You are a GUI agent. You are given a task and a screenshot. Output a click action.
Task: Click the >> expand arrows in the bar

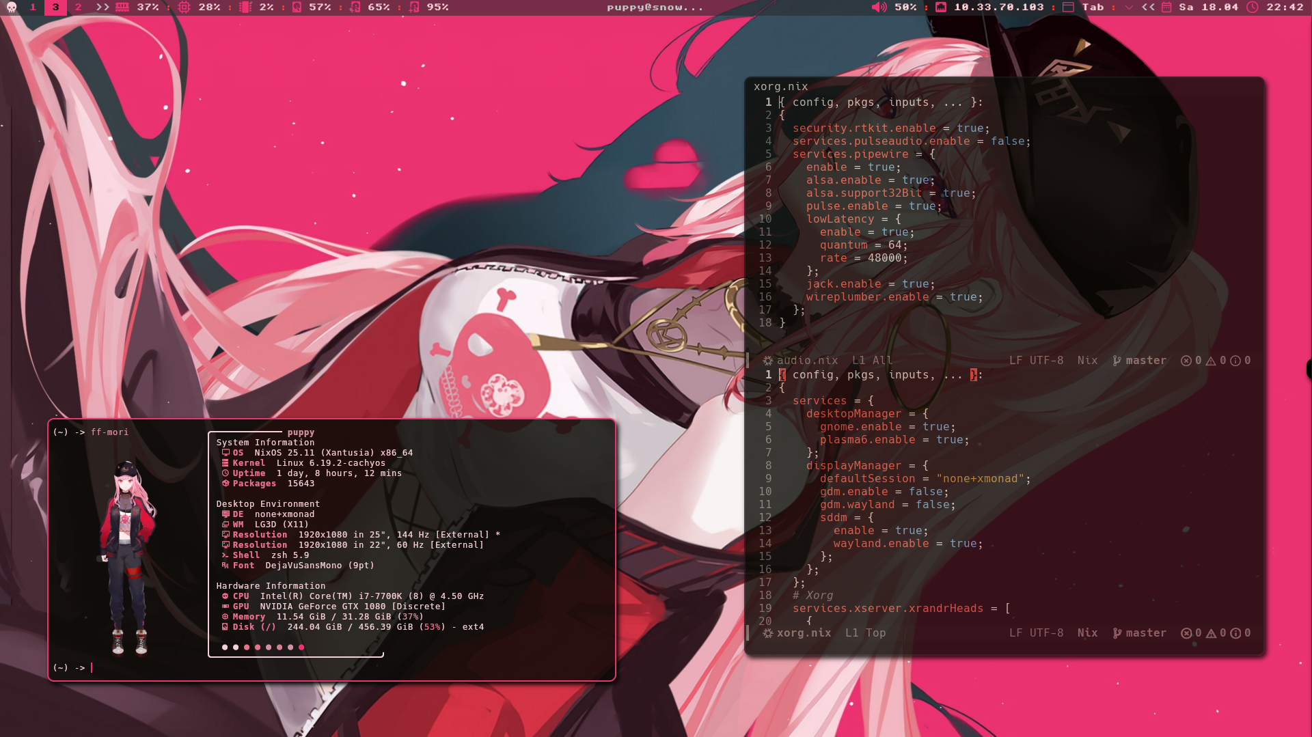[x=102, y=8]
